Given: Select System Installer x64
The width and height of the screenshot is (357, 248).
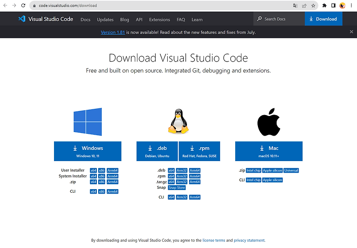Looking at the screenshot, I should pos(93,176).
